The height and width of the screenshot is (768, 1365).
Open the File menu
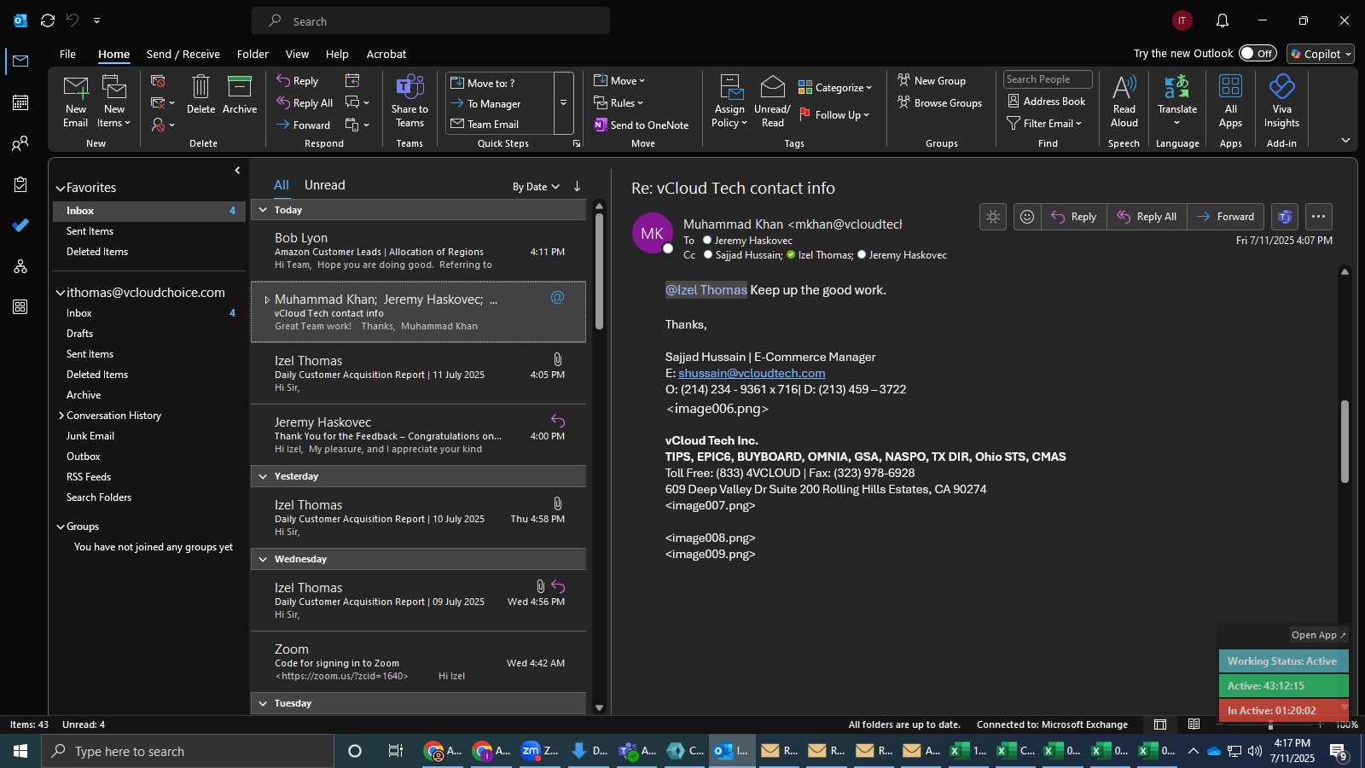67,54
